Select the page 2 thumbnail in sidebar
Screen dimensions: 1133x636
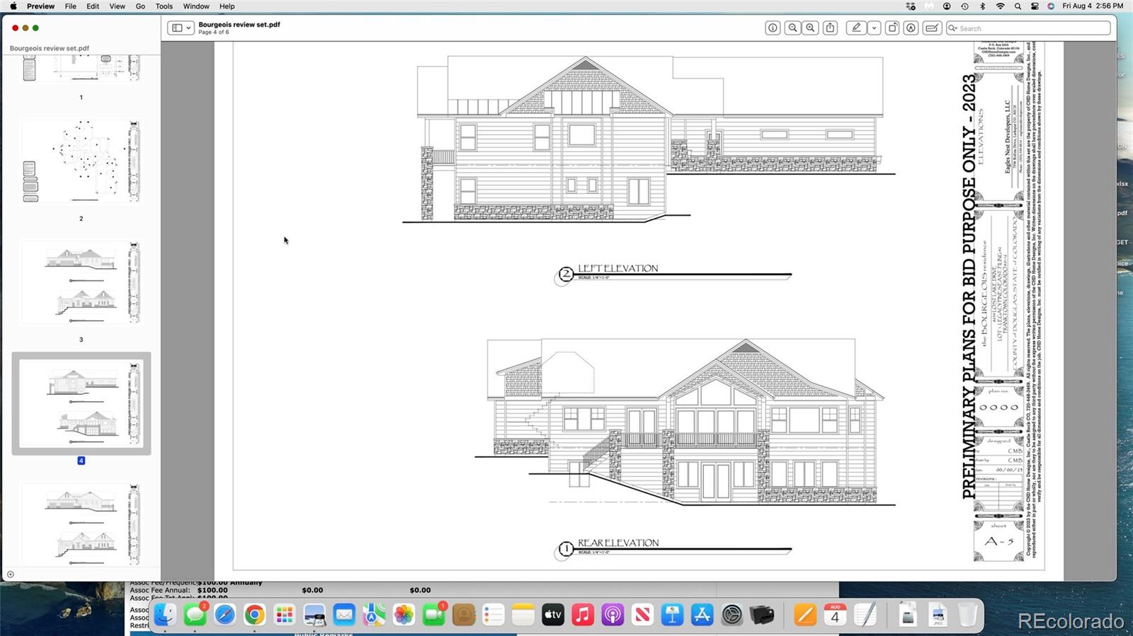(81, 162)
